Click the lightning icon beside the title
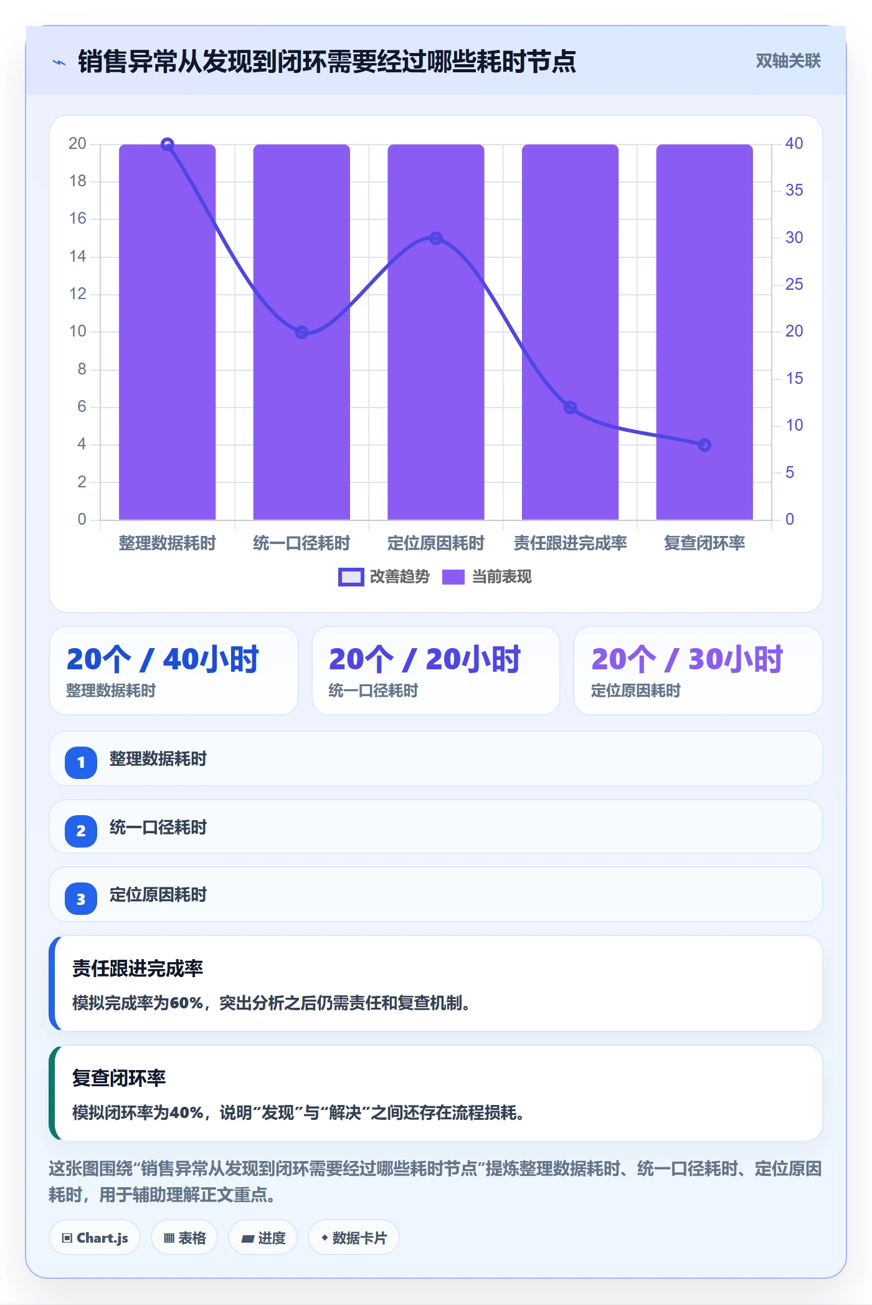 coord(59,62)
